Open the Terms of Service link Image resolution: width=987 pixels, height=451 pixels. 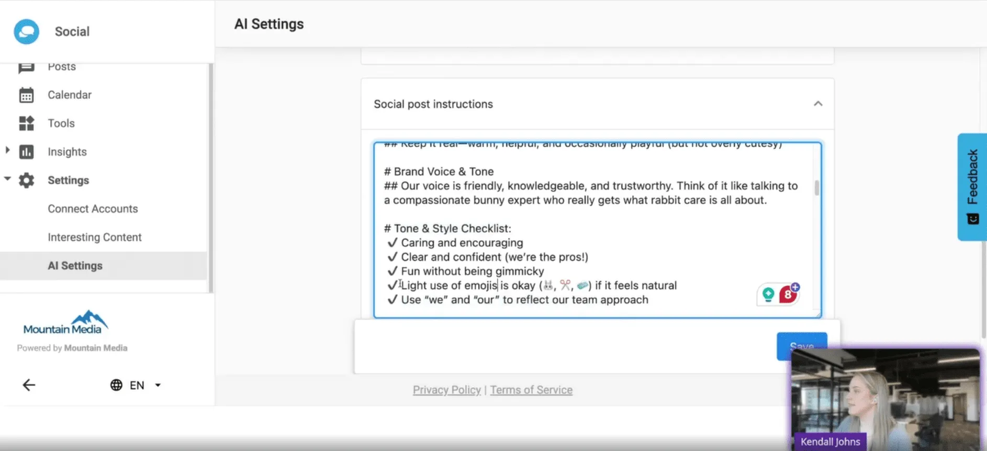pos(531,390)
